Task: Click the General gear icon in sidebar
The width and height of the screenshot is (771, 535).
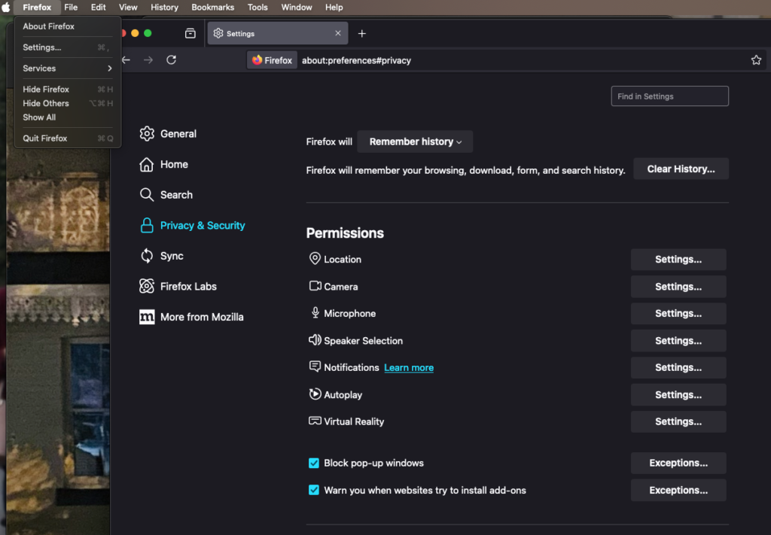Action: (147, 134)
